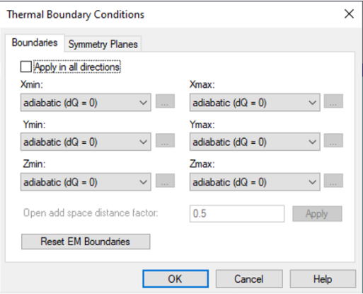Select the Boundaries tab

[x=35, y=43]
